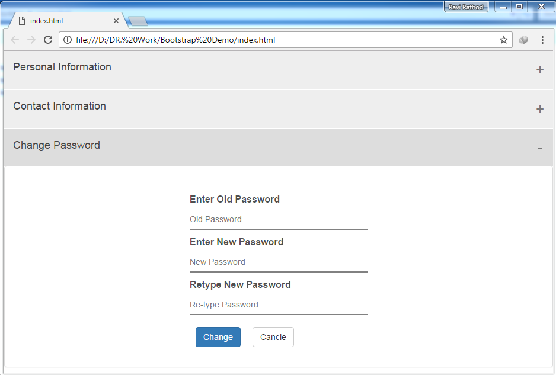Expand Personal Information with the plus icon
The width and height of the screenshot is (556, 375).
pyautogui.click(x=539, y=70)
